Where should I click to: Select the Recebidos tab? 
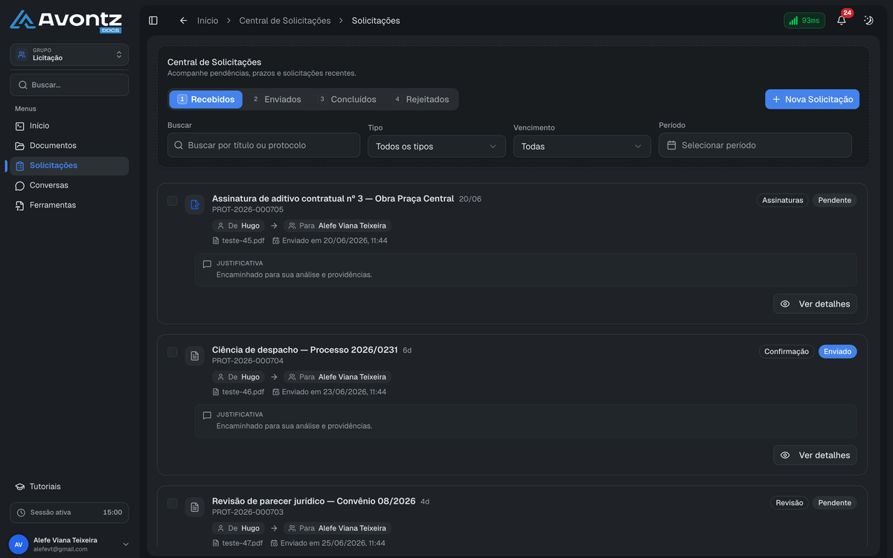click(205, 99)
